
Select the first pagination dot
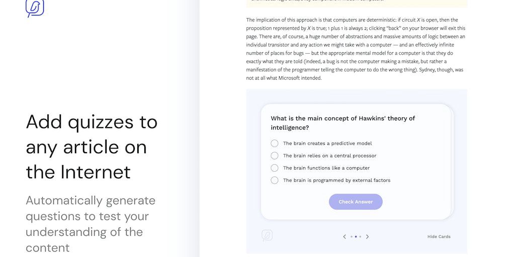352,236
